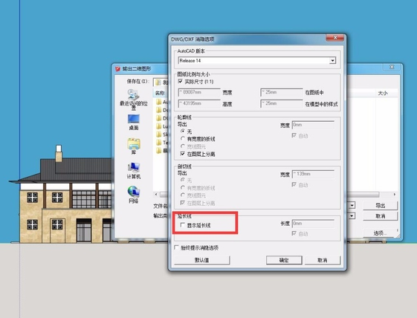Choose the 宽线图元 radio under 轮廓线
This screenshot has width=417, height=318.
[182, 146]
